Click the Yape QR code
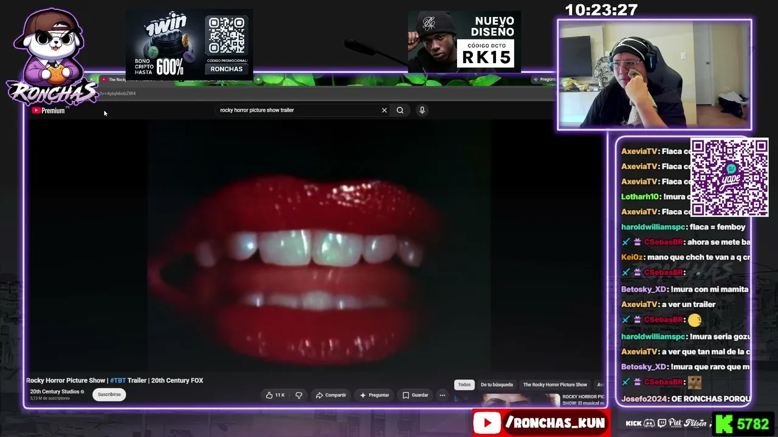Viewport: 778px width, 437px height. [729, 177]
